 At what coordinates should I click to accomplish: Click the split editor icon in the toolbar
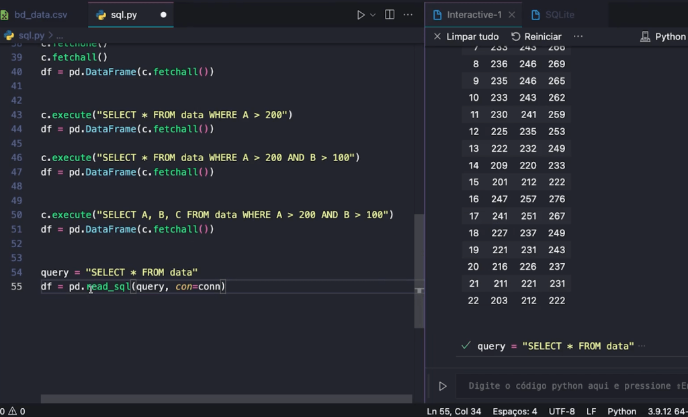click(390, 13)
